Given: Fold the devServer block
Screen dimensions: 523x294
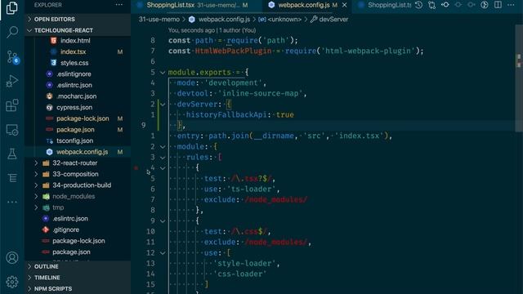Looking at the screenshot, I should click(163, 105).
